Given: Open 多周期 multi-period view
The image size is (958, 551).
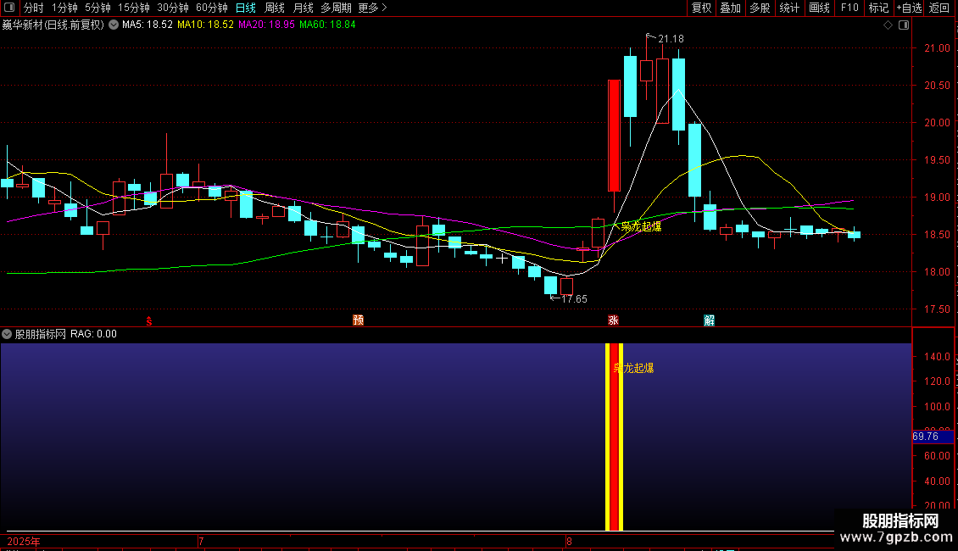Looking at the screenshot, I should point(336,8).
